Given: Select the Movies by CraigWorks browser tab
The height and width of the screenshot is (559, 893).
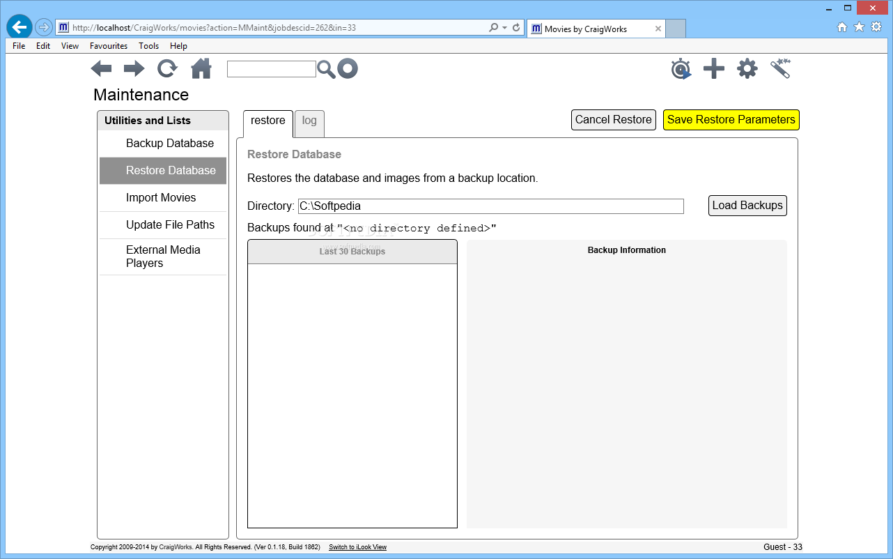Looking at the screenshot, I should (x=596, y=29).
